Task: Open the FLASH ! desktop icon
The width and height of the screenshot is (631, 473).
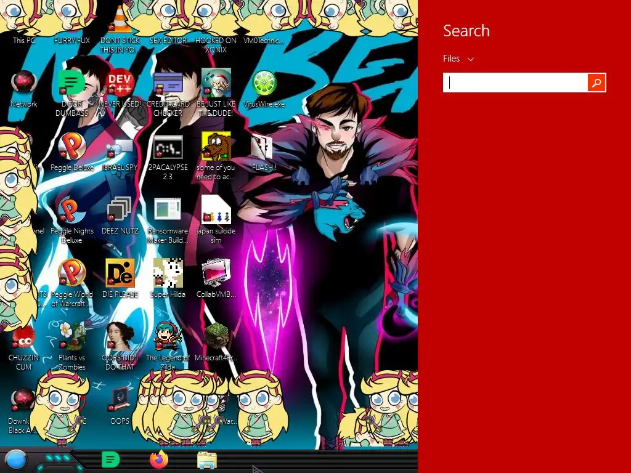Action: tap(264, 153)
